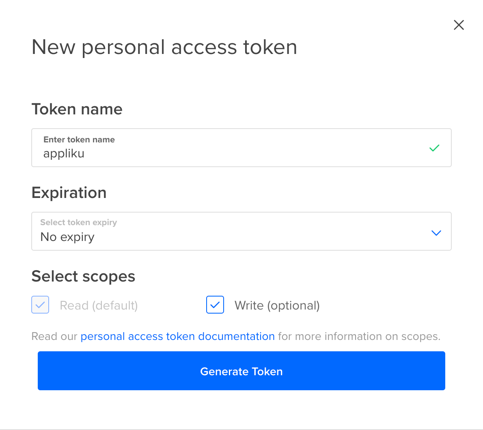Viewport: 483px width, 430px height.
Task: Click the 'Write (optional)' scope label
Action: (277, 305)
